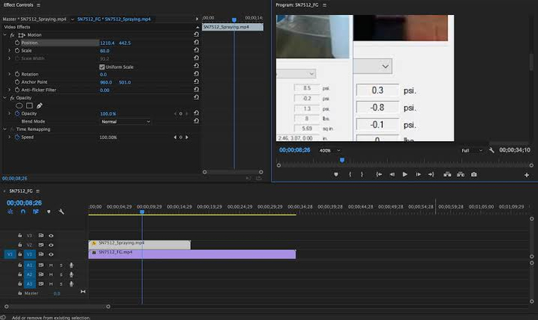Reset the Rotation parameter
This screenshot has height=320, width=538.
[196, 73]
